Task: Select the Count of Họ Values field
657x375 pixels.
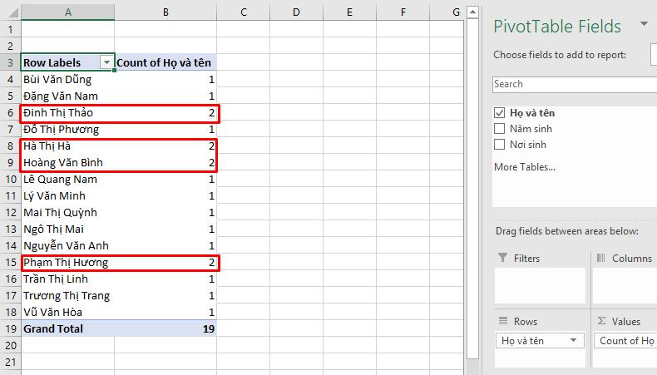Action: 625,340
